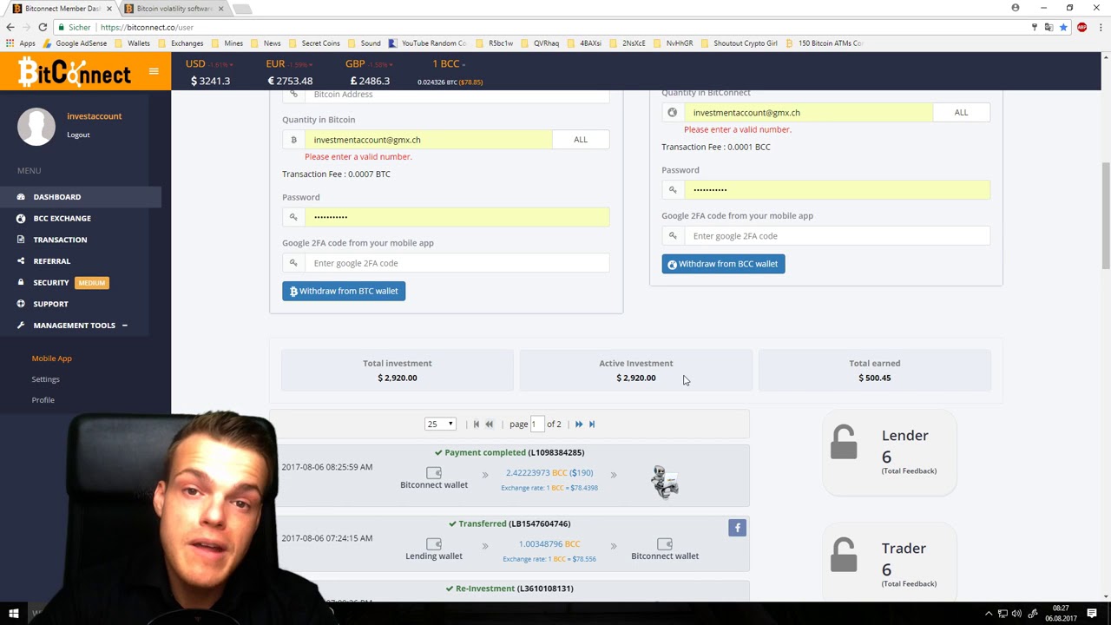
Task: Switch to Bitcoin volatility software tab
Action: 174,9
